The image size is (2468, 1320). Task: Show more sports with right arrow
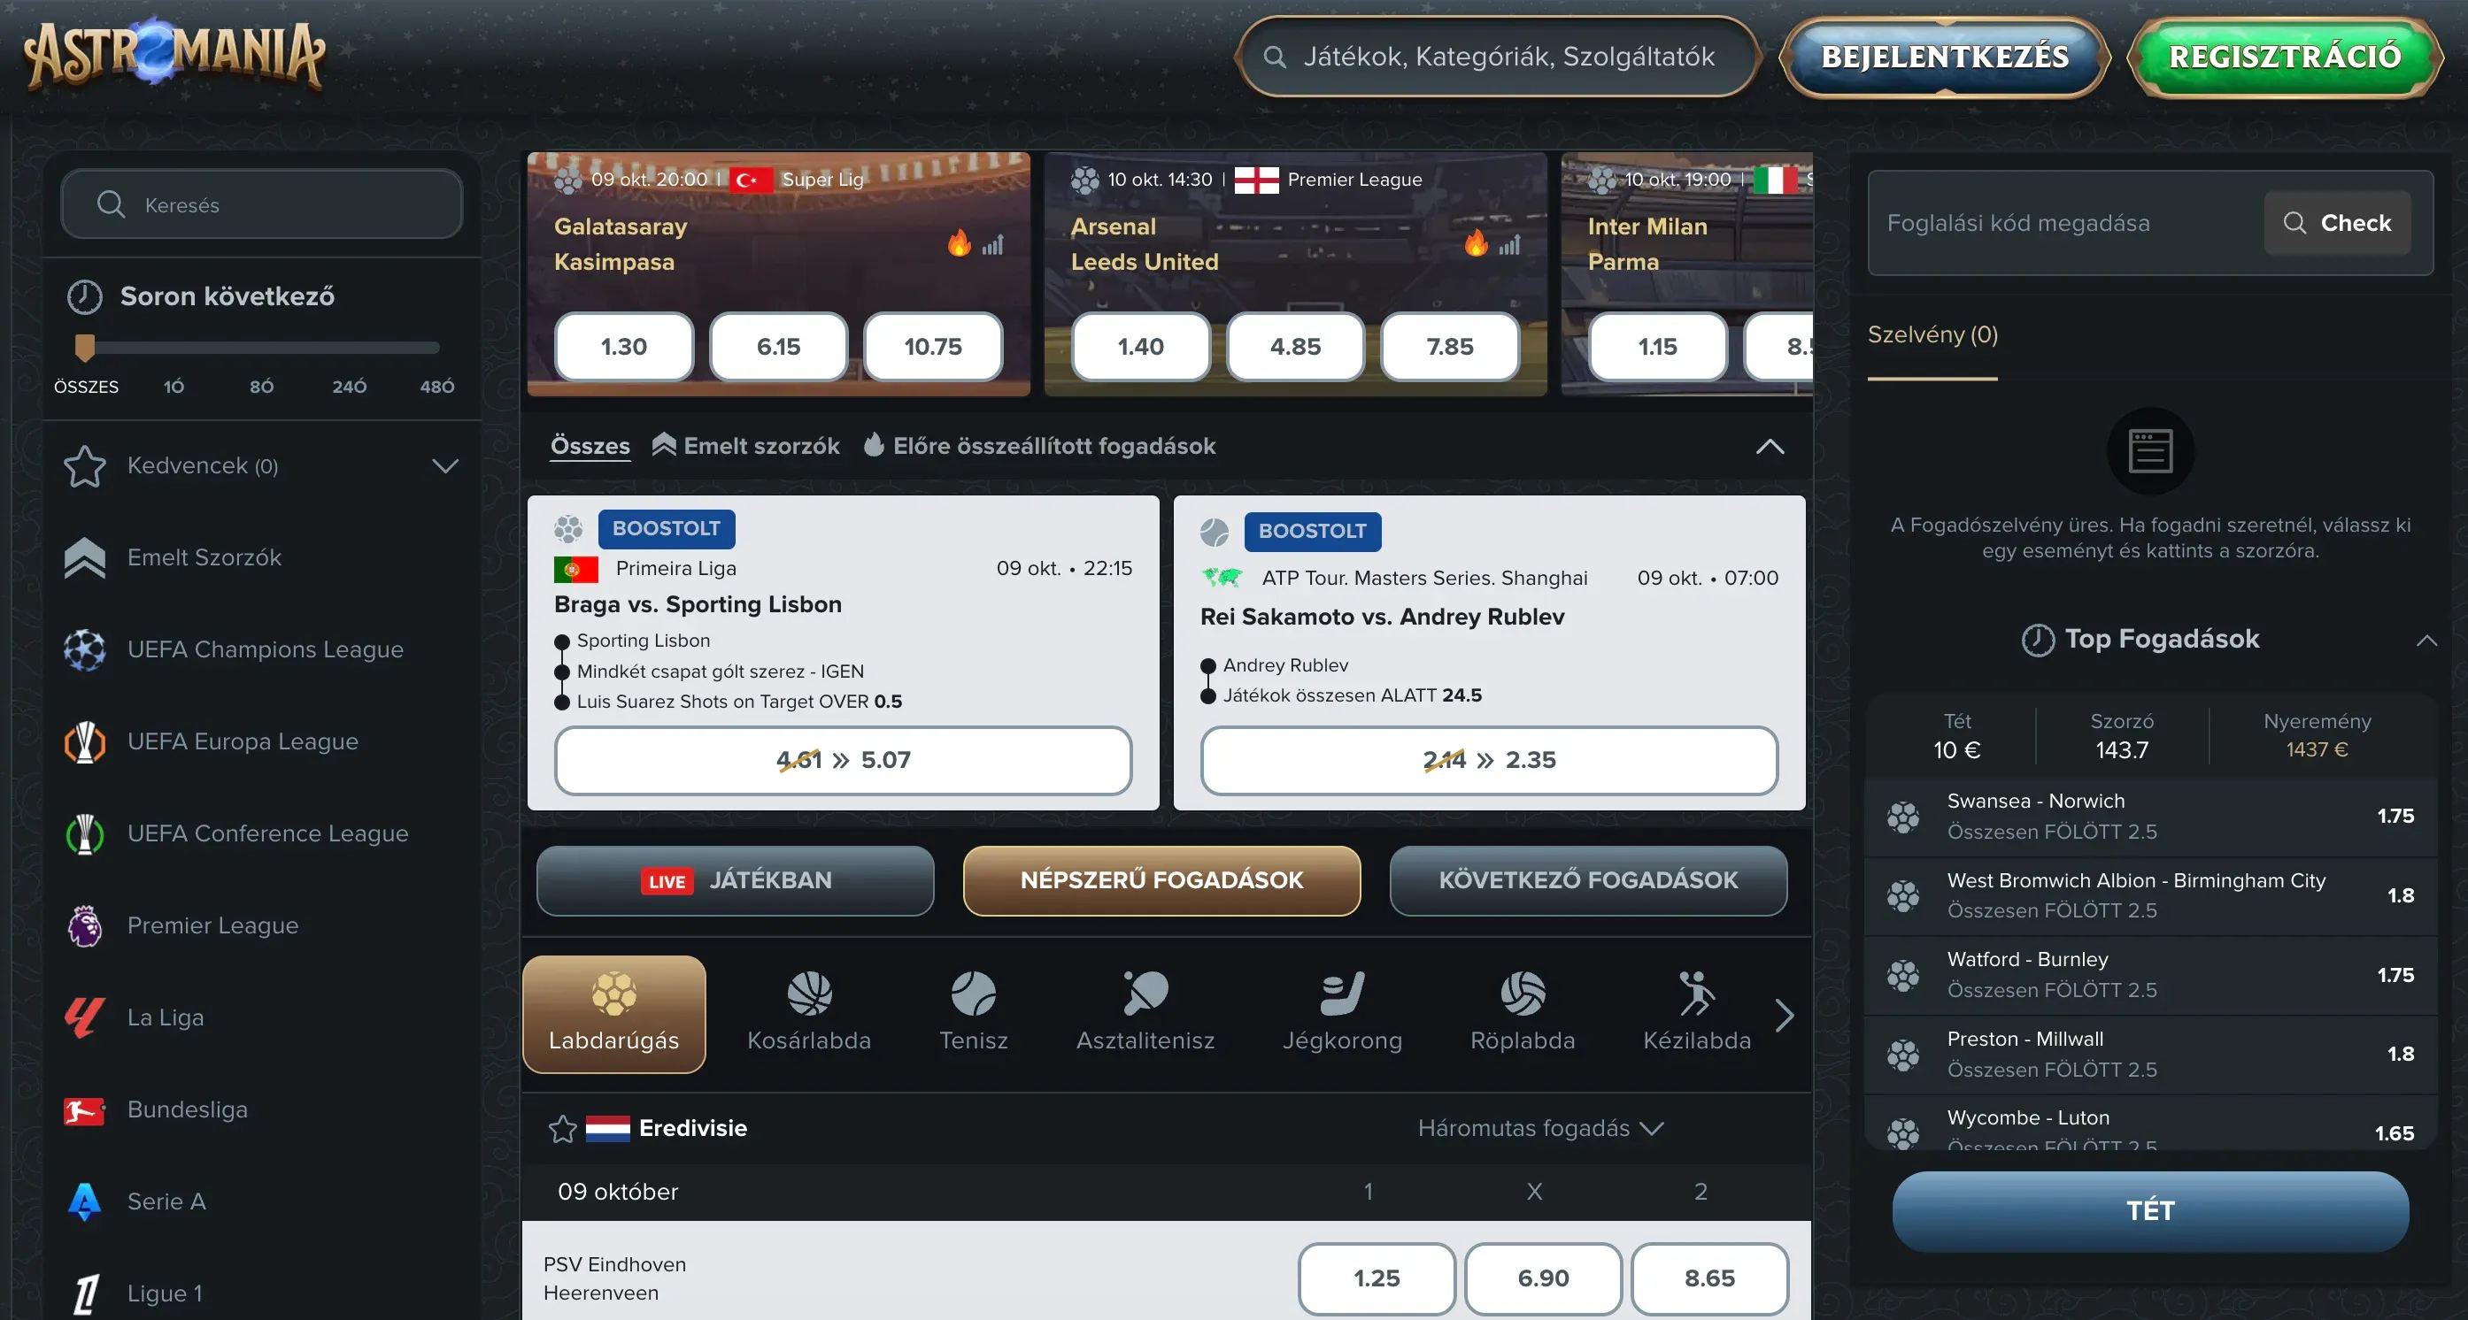(x=1783, y=1015)
